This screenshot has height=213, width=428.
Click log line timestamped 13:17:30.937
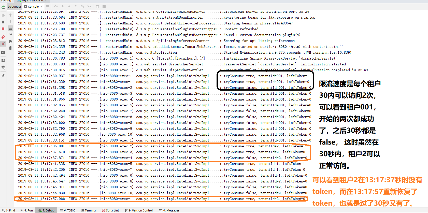[x=164, y=76]
